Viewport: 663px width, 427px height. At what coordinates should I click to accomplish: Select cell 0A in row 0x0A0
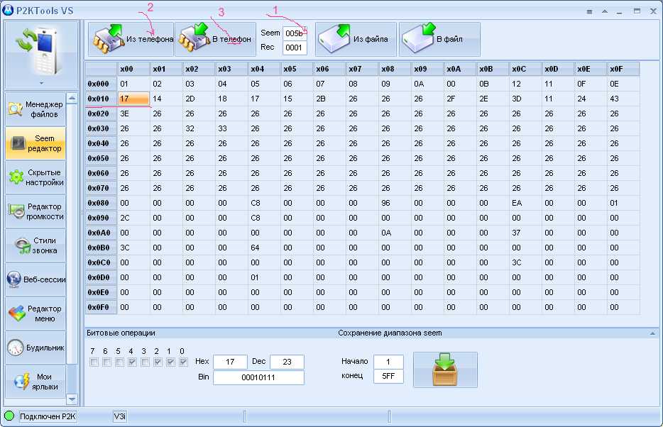[x=395, y=233]
